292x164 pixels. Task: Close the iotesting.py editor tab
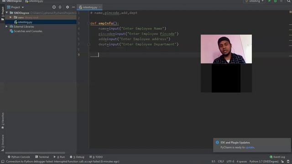click(x=100, y=7)
